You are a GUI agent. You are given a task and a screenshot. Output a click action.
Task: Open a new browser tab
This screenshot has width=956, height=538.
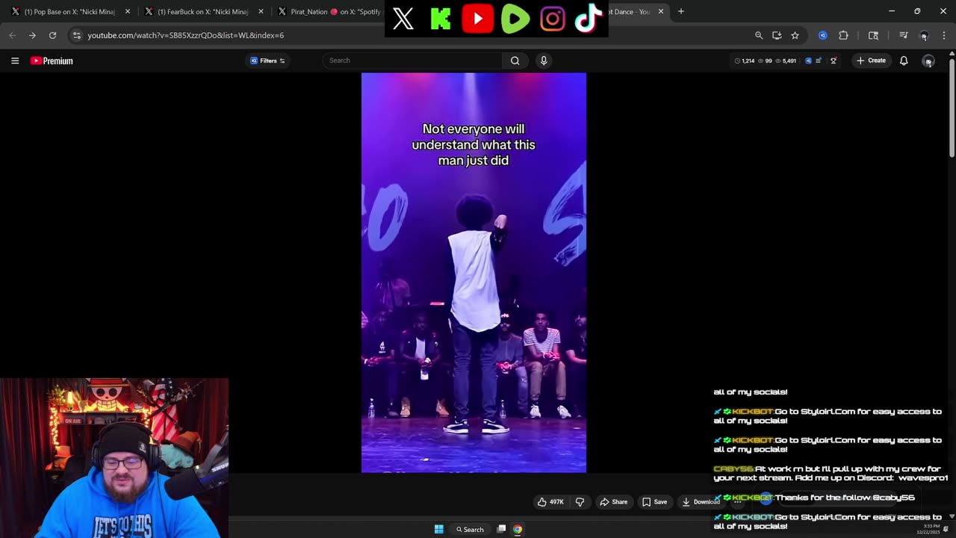[x=680, y=11]
